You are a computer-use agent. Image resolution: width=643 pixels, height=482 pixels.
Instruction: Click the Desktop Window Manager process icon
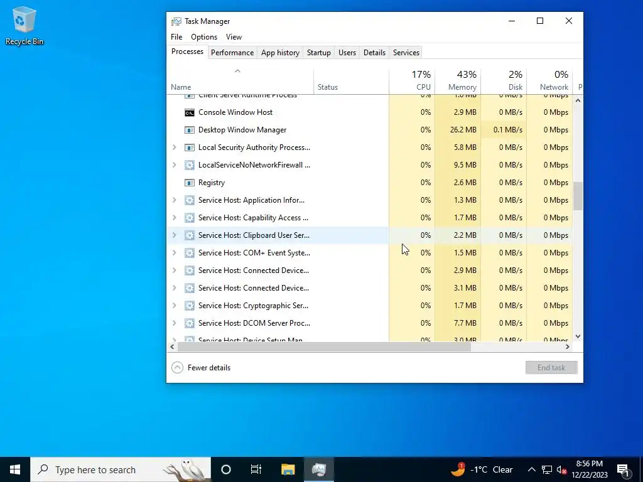pyautogui.click(x=189, y=130)
